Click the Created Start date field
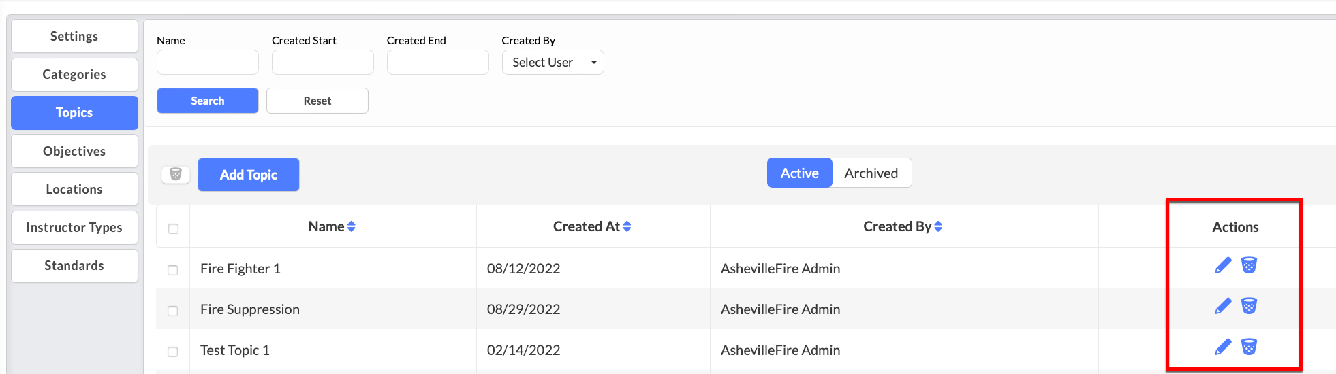The image size is (1336, 374). (x=322, y=63)
